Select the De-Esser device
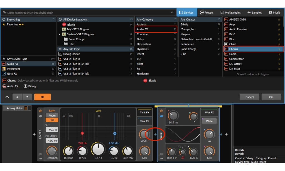285x171 pixels. coord(253,69)
